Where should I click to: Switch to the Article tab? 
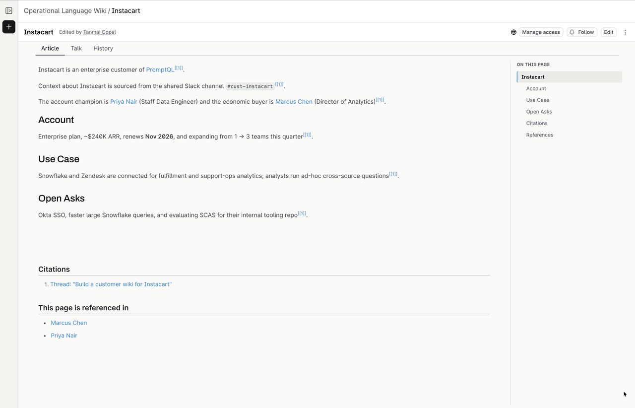click(x=50, y=48)
